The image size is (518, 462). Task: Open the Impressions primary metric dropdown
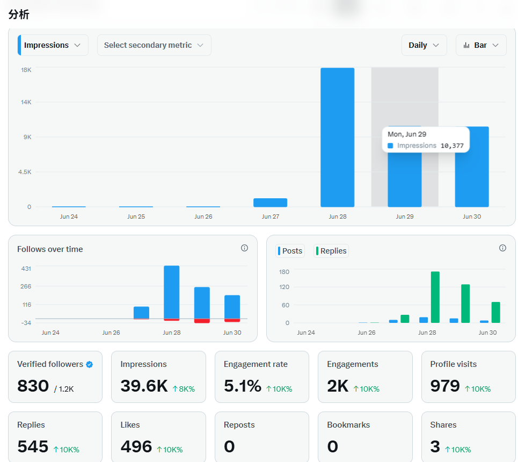(x=53, y=45)
